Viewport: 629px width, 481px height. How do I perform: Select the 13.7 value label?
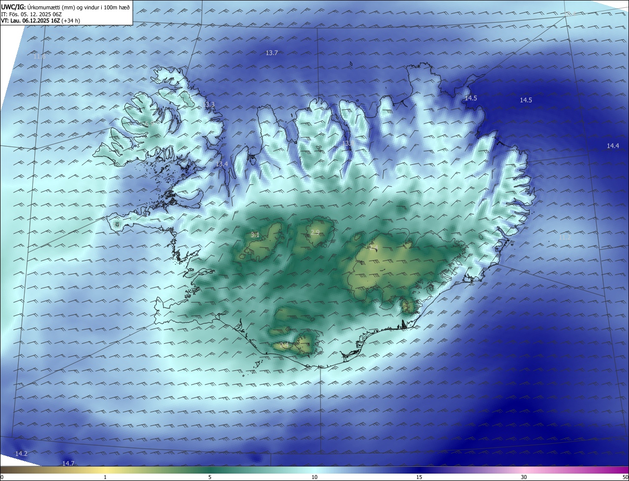272,53
